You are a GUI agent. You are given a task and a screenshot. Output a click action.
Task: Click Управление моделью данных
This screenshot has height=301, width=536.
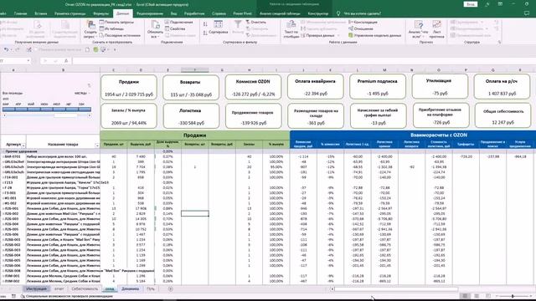click(x=374, y=35)
